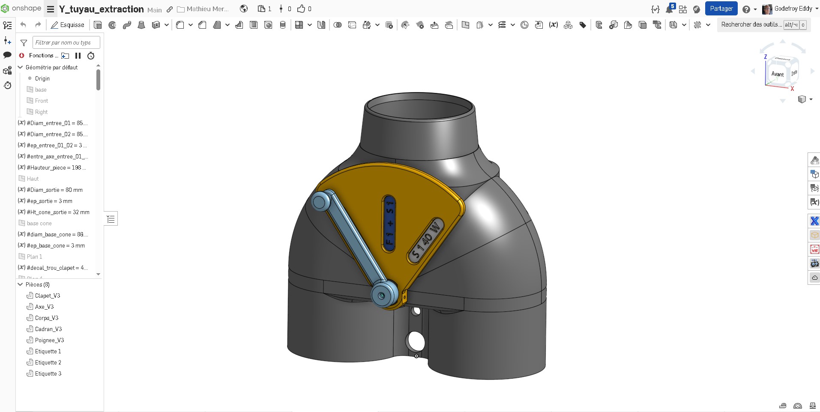Click the undo arrow icon
Viewport: 820px width, 412px height.
pos(23,25)
